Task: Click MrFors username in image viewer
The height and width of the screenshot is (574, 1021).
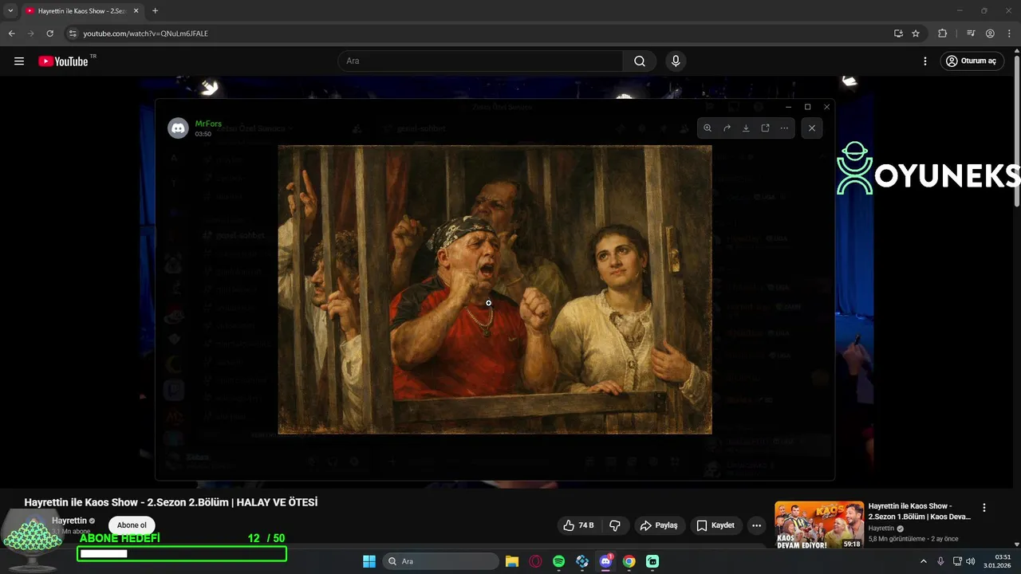Action: [x=208, y=124]
